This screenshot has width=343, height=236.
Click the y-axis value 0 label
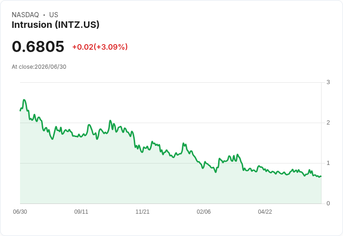coord(328,203)
